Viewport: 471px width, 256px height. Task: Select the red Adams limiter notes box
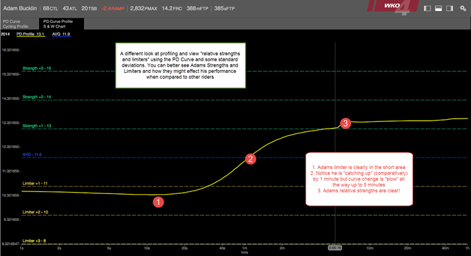pos(359,179)
